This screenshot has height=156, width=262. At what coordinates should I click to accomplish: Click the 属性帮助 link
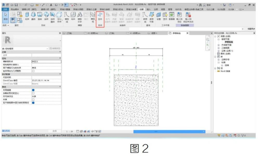6,131
